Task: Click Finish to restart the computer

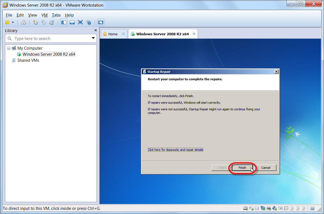Action: pyautogui.click(x=242, y=168)
